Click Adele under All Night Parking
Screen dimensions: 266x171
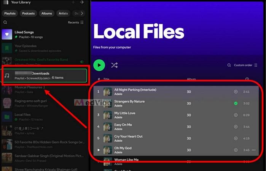118,94
